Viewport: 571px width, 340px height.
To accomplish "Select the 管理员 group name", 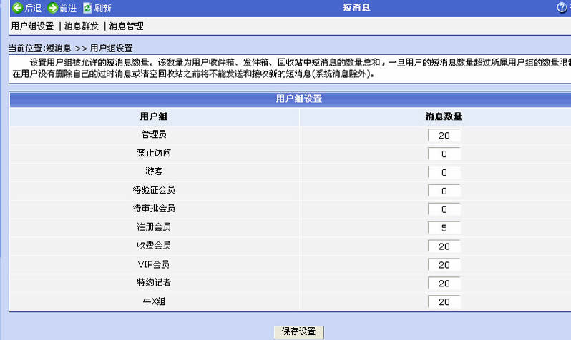I will click(x=154, y=134).
